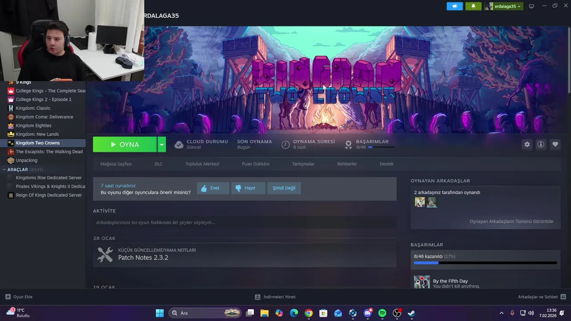Open the Steam announcements megaphone icon
Viewport: 571px width, 321px height.
[455, 6]
